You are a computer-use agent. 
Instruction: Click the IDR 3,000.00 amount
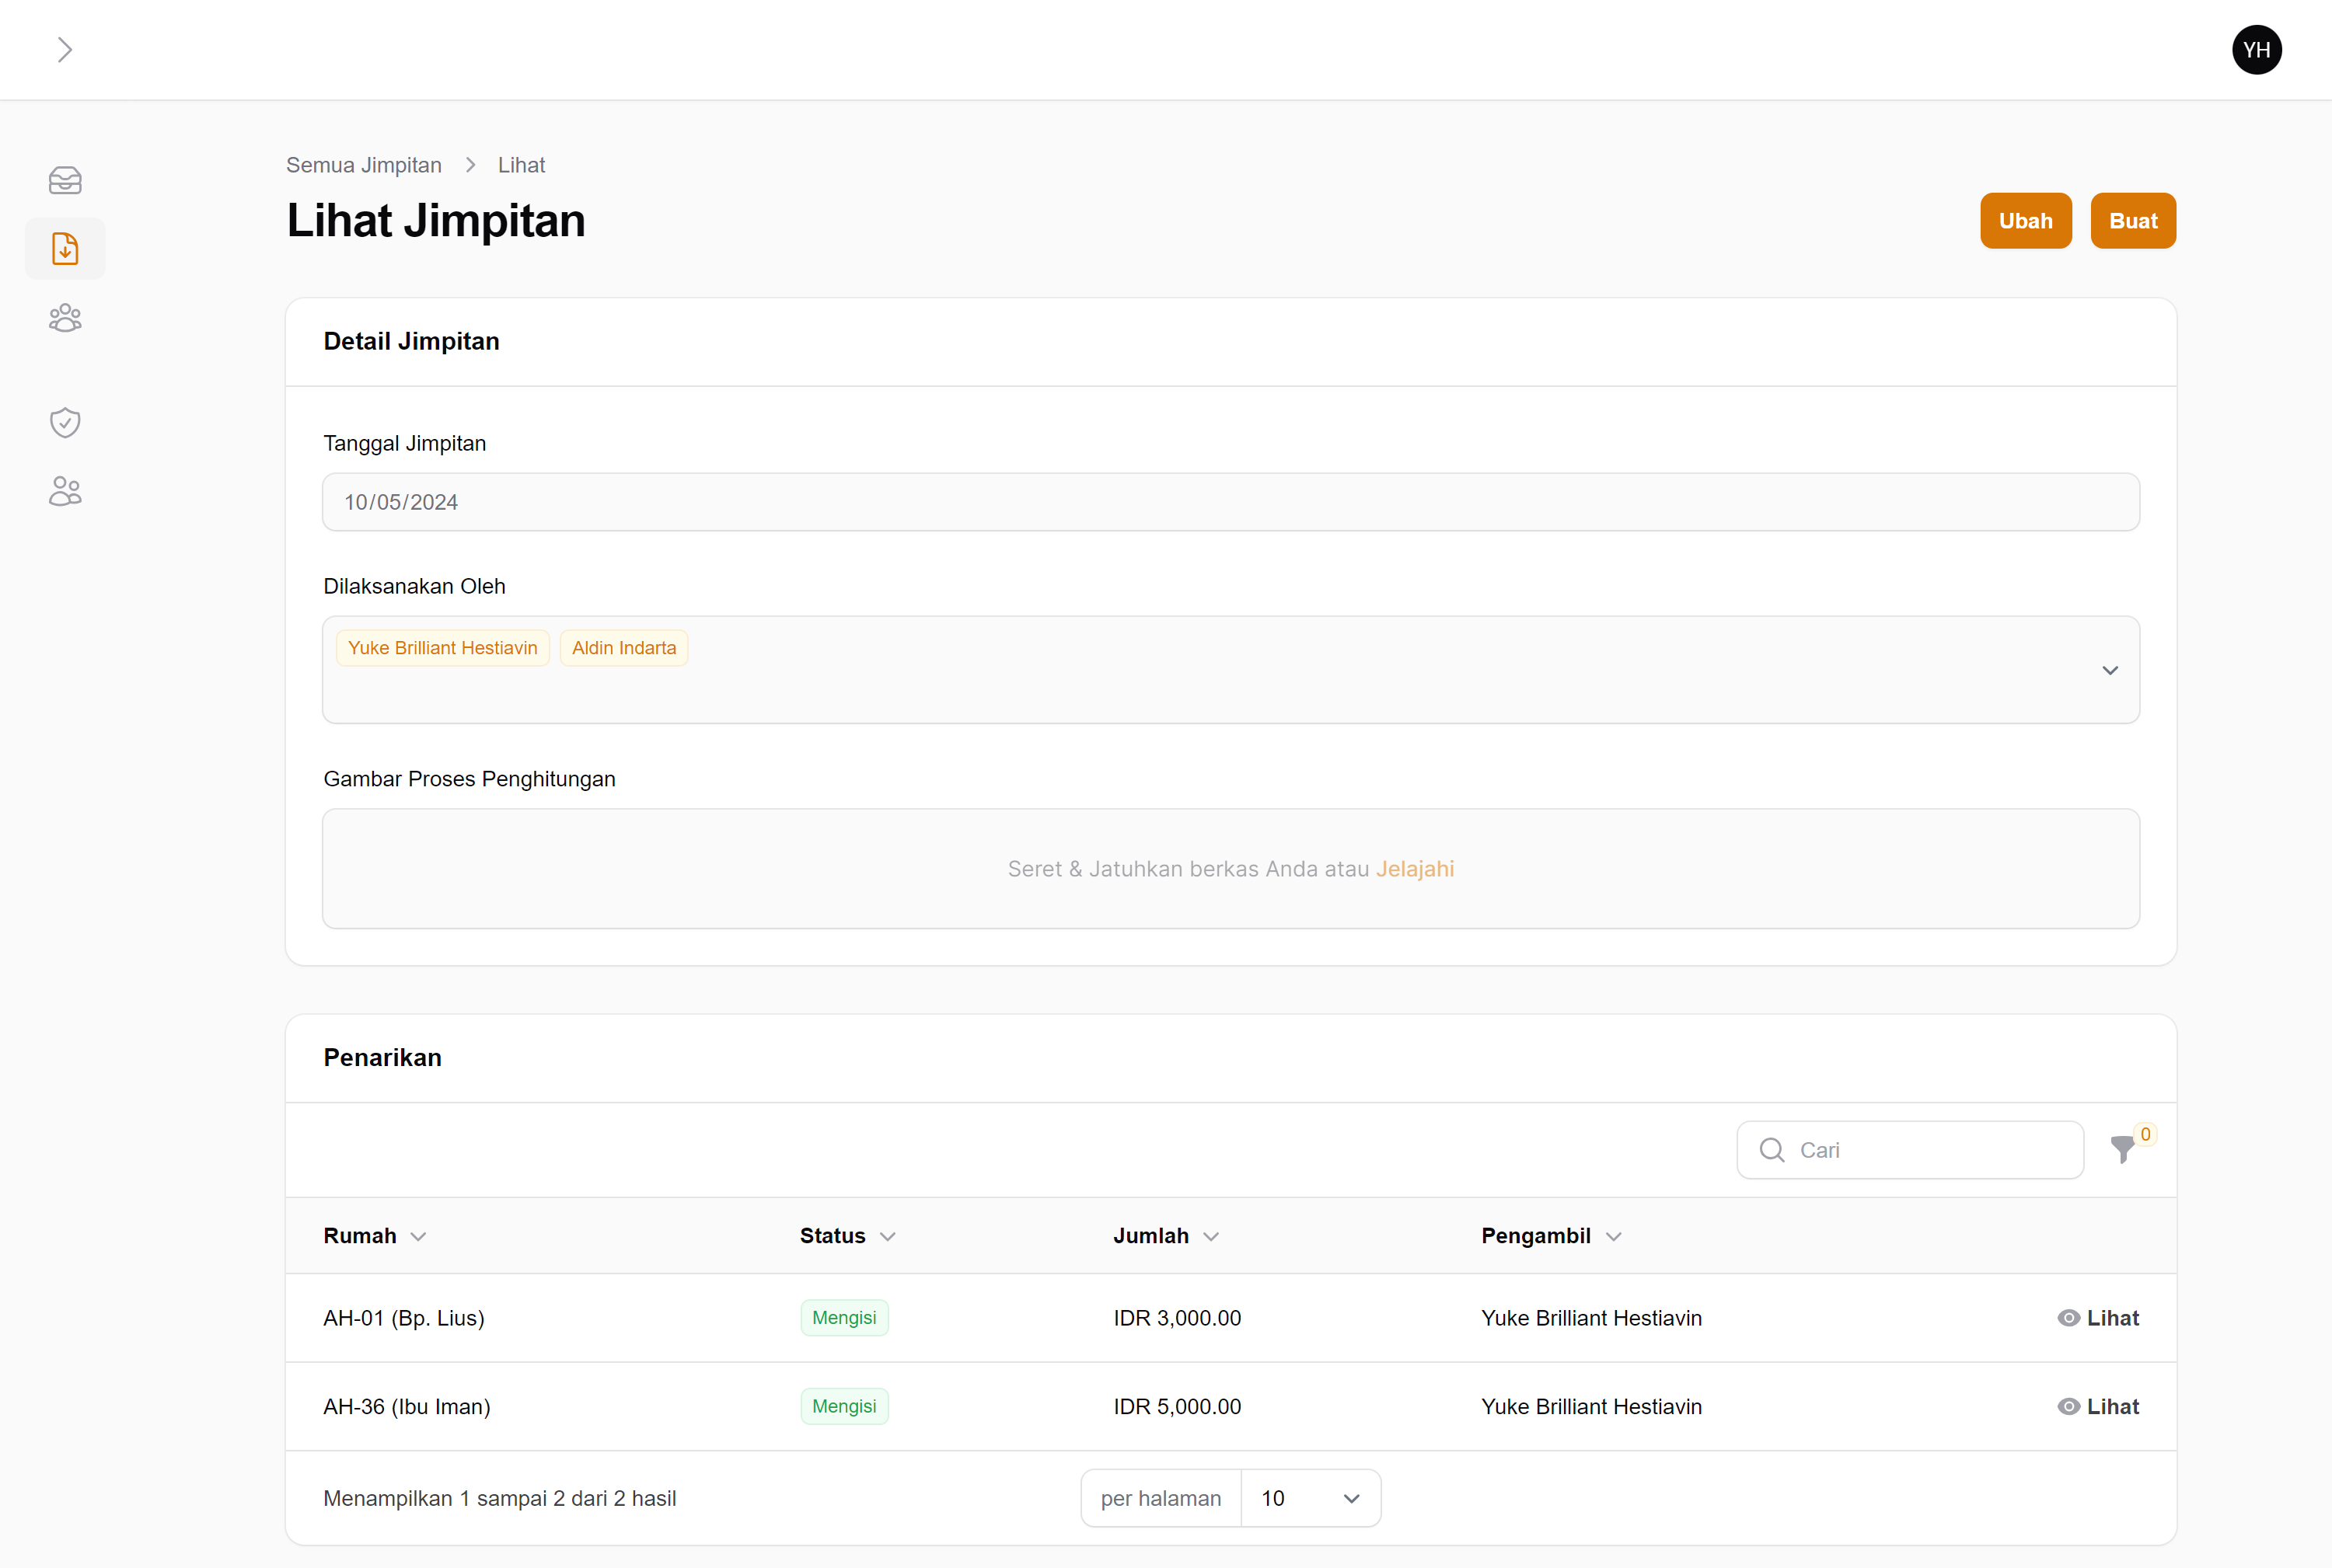(1177, 1318)
